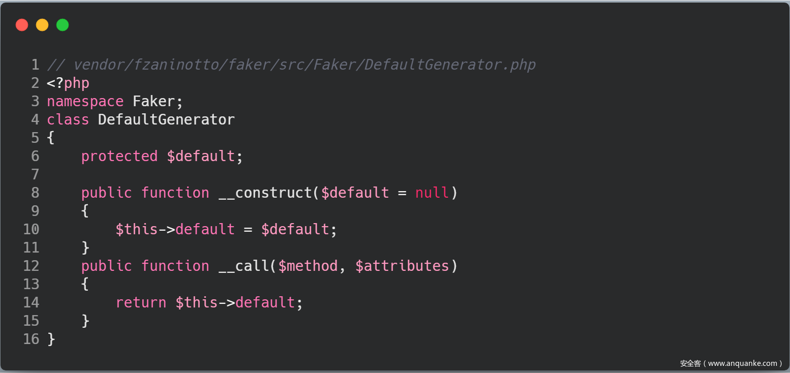790x373 pixels.
Task: Click line number 10 in gutter
Action: click(31, 229)
